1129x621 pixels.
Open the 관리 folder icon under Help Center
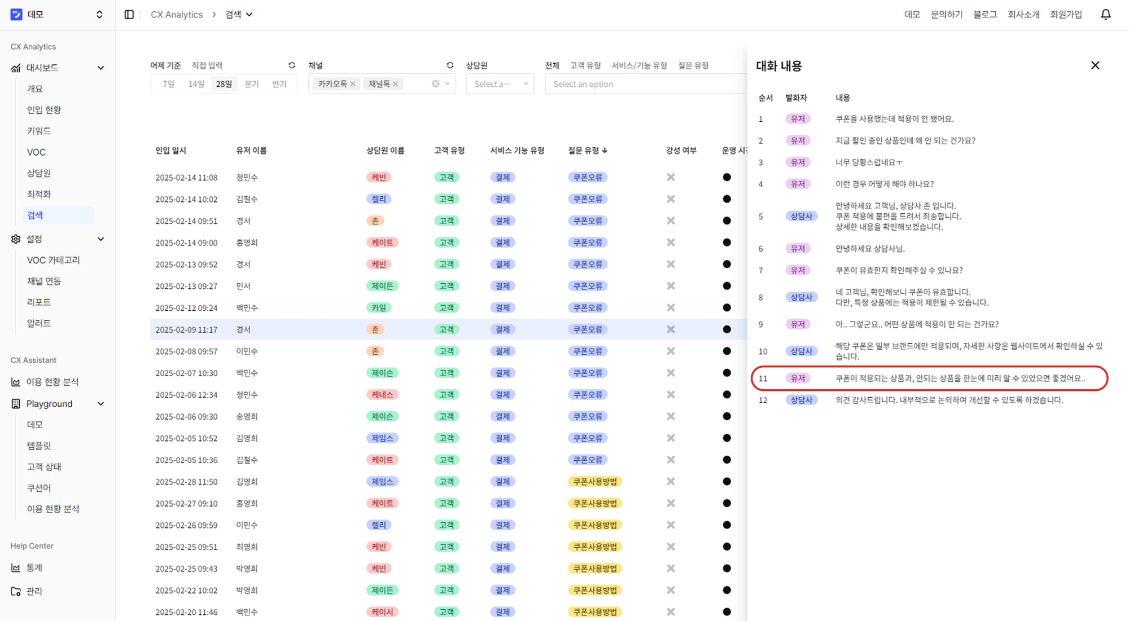[x=15, y=591]
